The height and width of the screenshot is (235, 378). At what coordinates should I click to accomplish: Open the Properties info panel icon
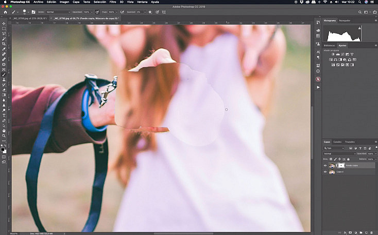click(x=318, y=71)
